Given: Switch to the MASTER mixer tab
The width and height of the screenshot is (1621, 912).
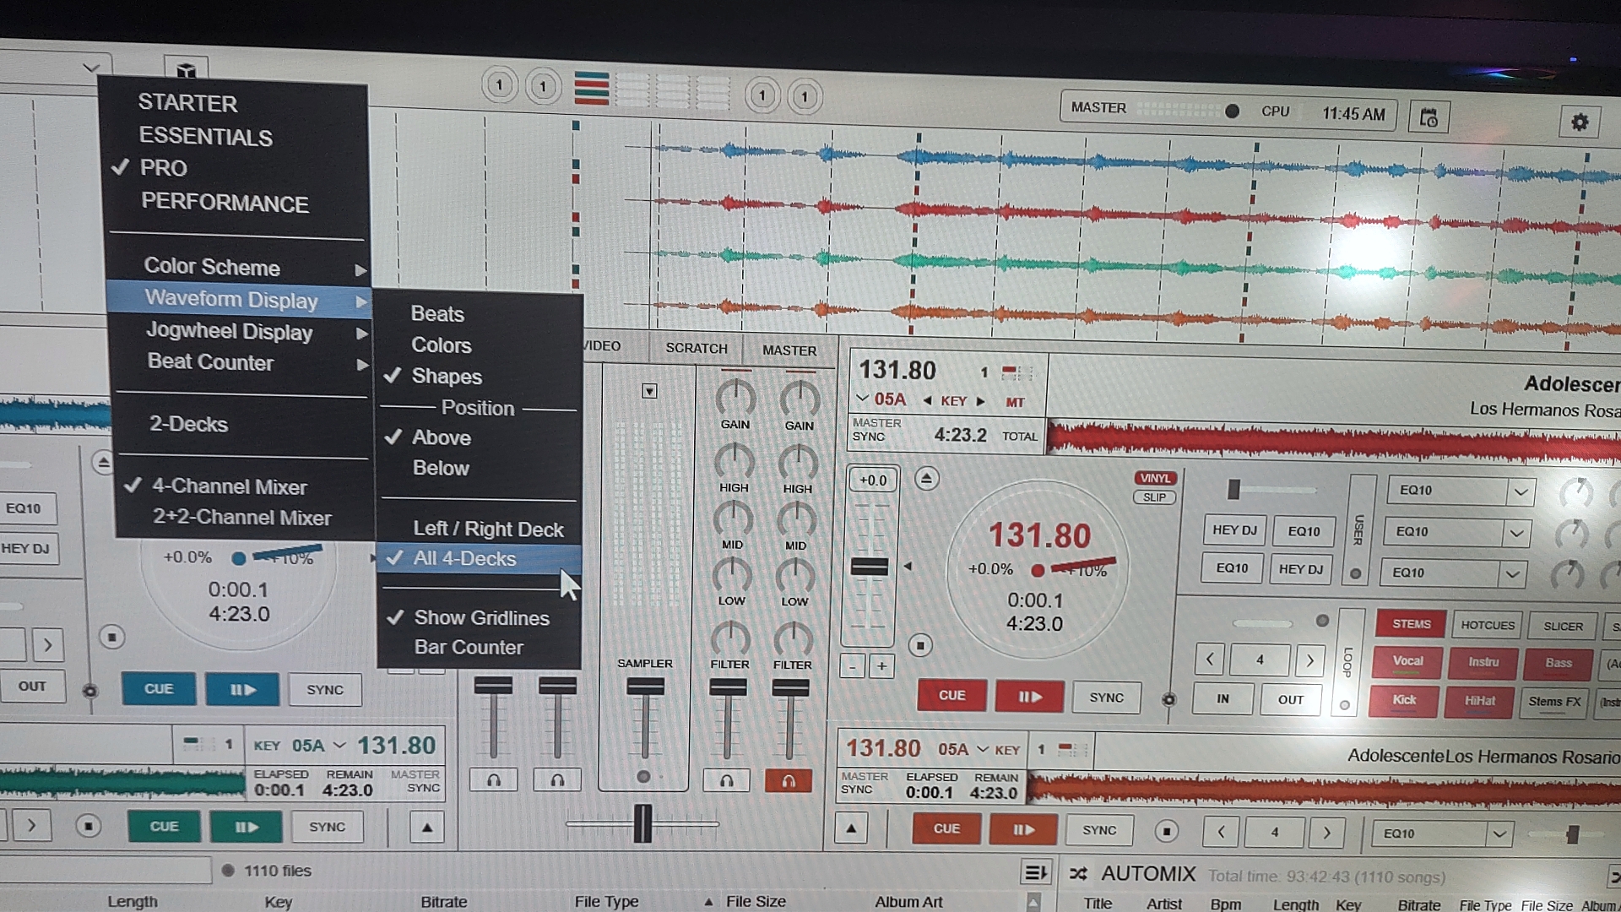Looking at the screenshot, I should tap(789, 350).
